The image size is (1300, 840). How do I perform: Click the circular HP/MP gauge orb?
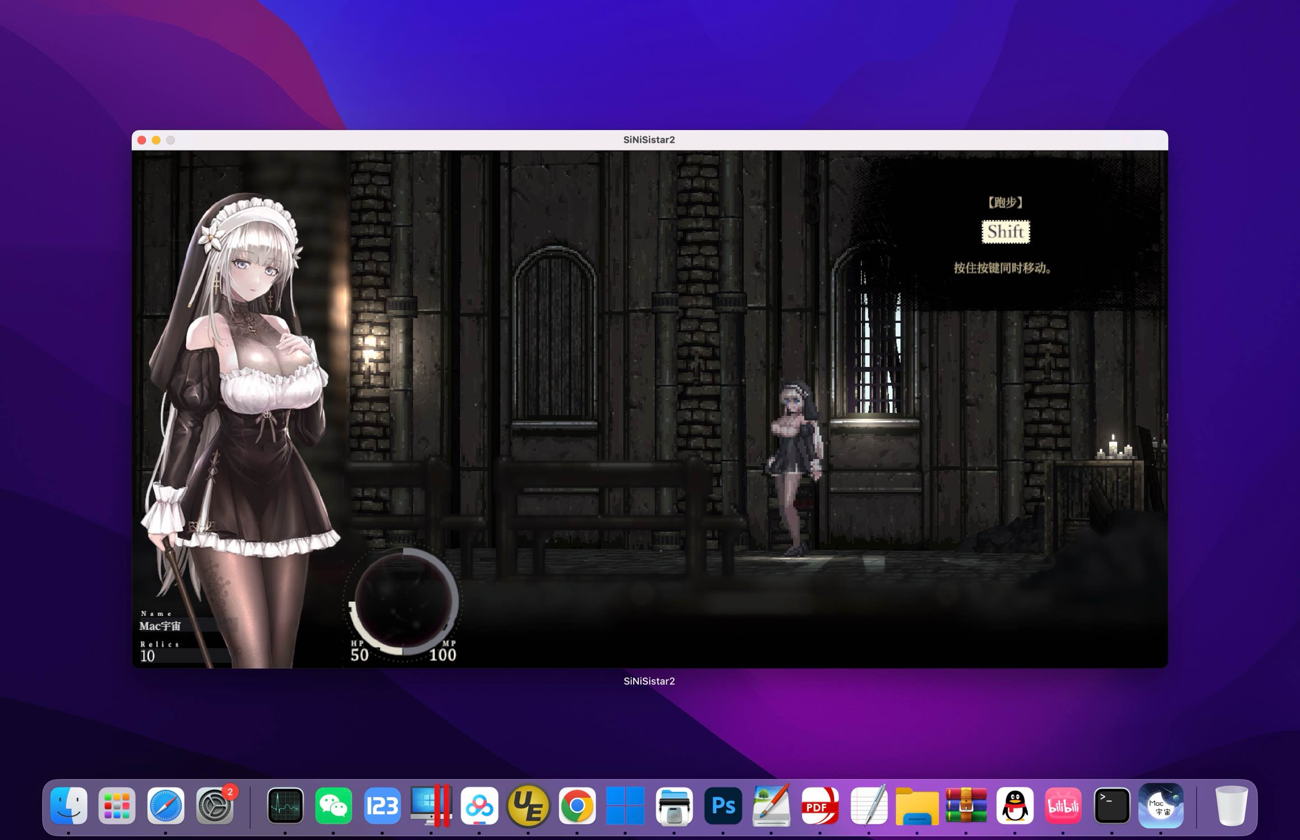[x=404, y=601]
